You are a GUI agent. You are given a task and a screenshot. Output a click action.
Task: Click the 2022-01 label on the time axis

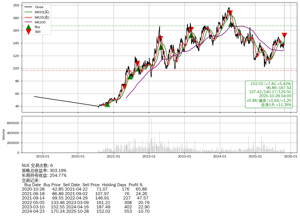click(x=149, y=156)
